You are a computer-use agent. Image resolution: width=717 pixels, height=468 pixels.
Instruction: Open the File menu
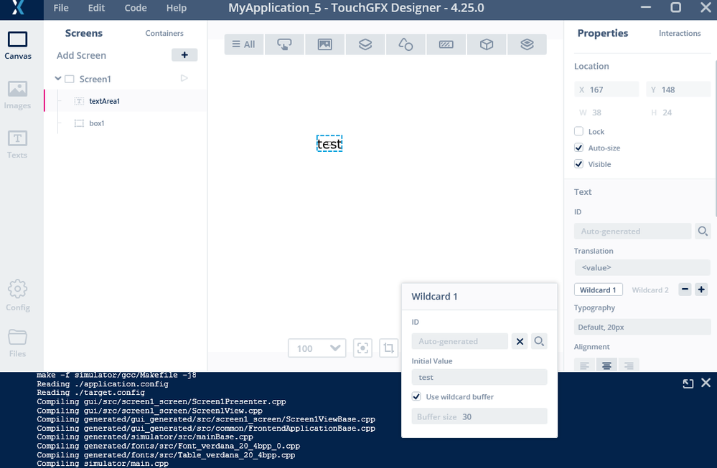(x=61, y=8)
